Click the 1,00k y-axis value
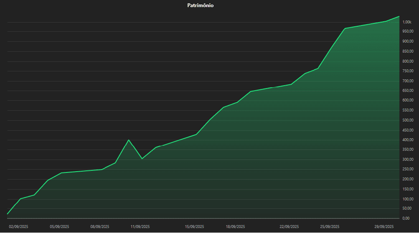 coord(407,22)
